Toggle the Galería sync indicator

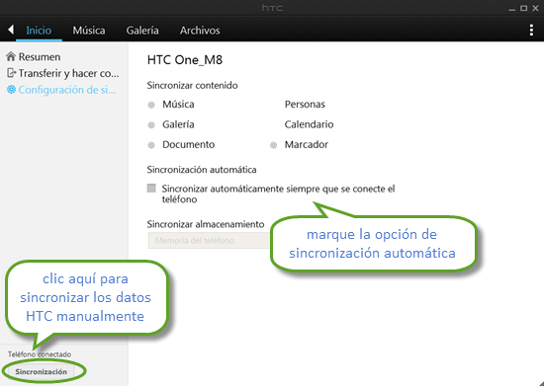point(151,125)
